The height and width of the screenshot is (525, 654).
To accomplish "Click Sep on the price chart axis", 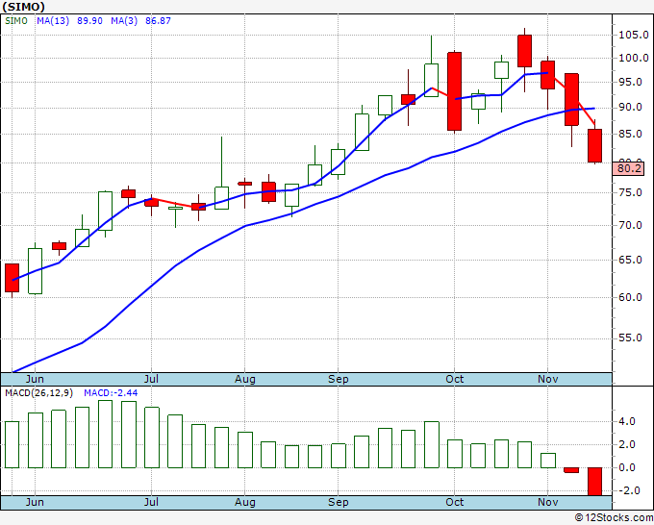I will point(339,379).
